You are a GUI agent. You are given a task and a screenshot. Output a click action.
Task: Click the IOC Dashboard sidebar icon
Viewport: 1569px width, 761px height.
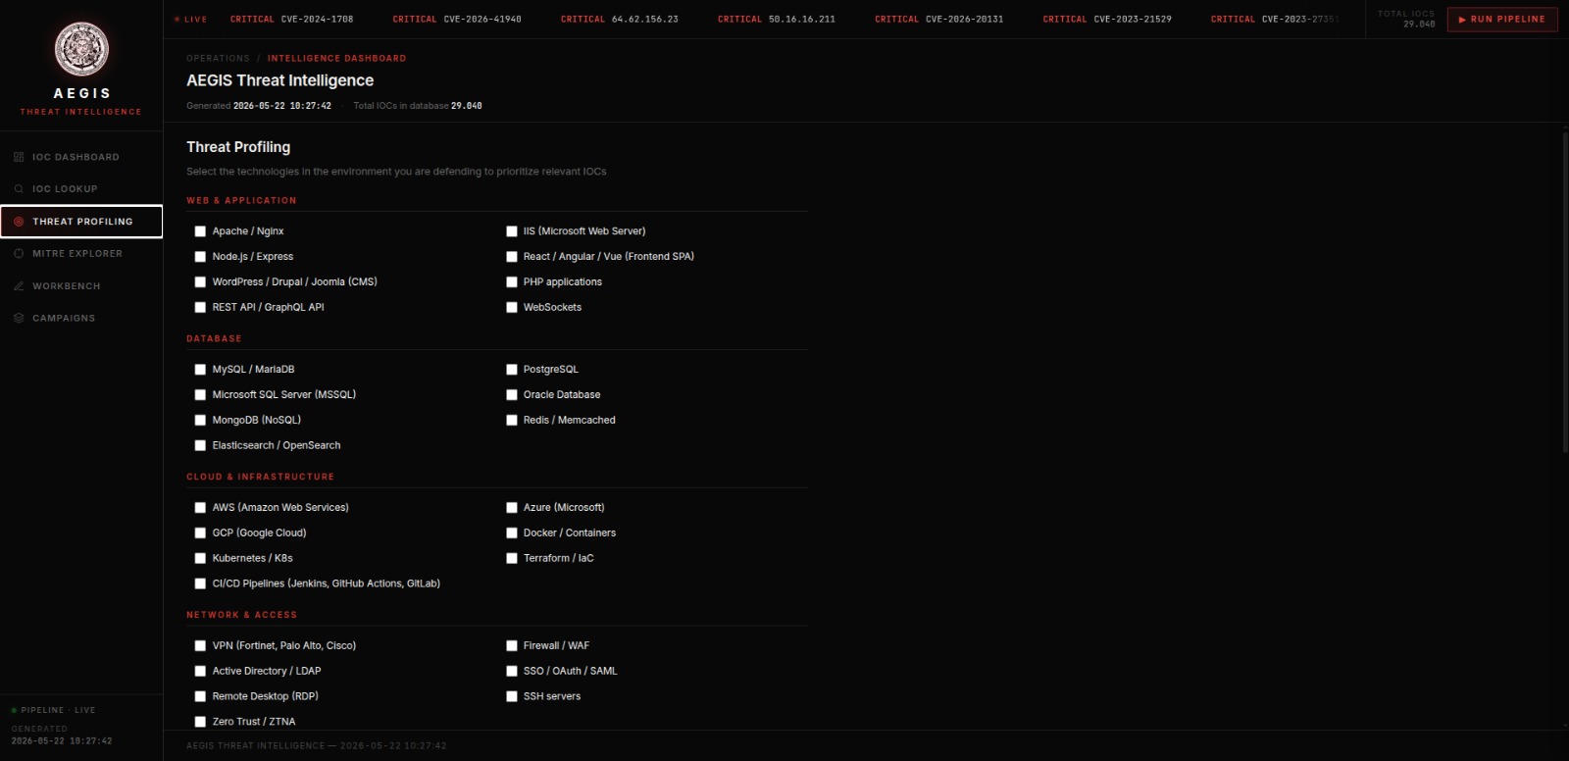point(19,157)
